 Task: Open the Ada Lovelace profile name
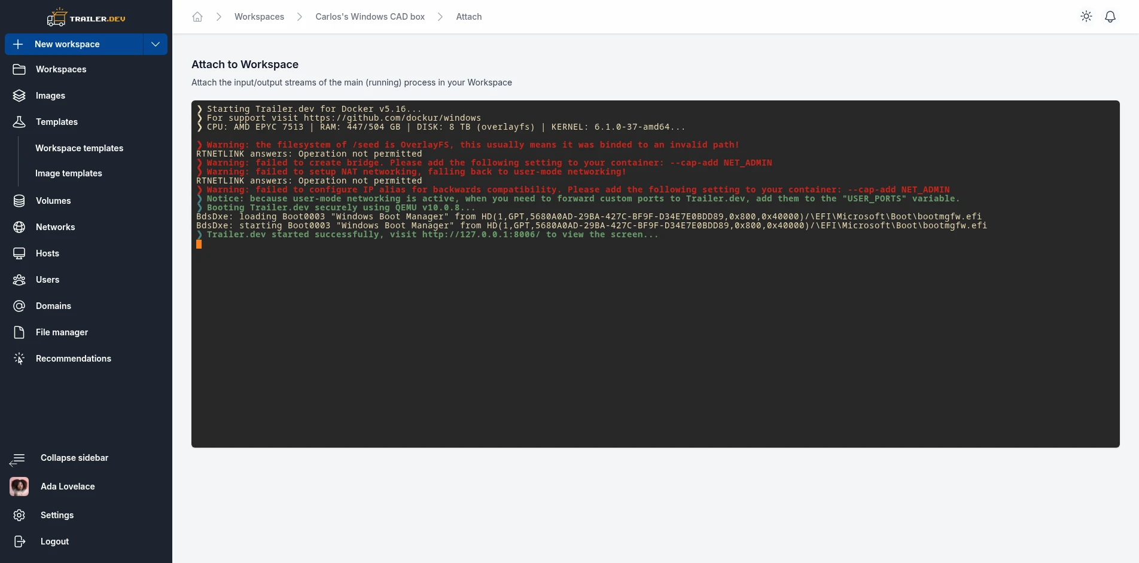[68, 486]
